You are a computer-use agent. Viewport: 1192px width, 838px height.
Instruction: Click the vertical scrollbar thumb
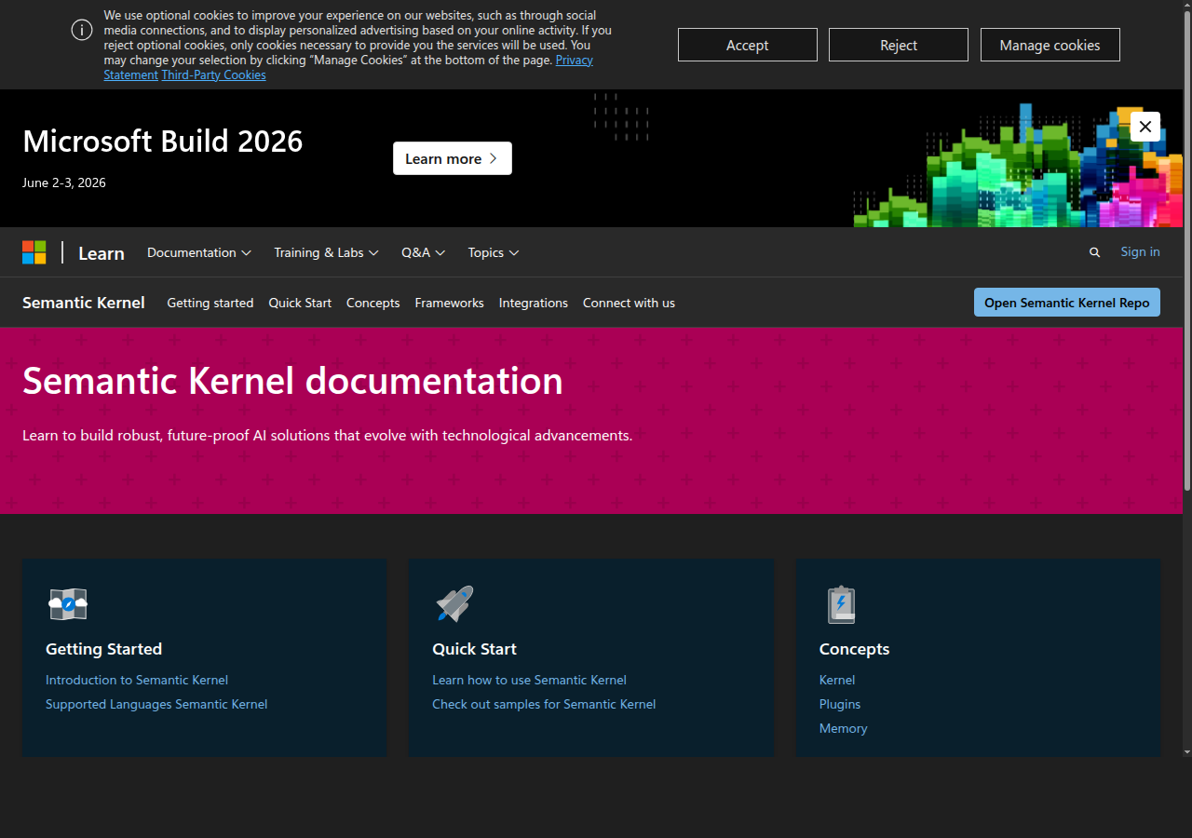tap(1187, 251)
